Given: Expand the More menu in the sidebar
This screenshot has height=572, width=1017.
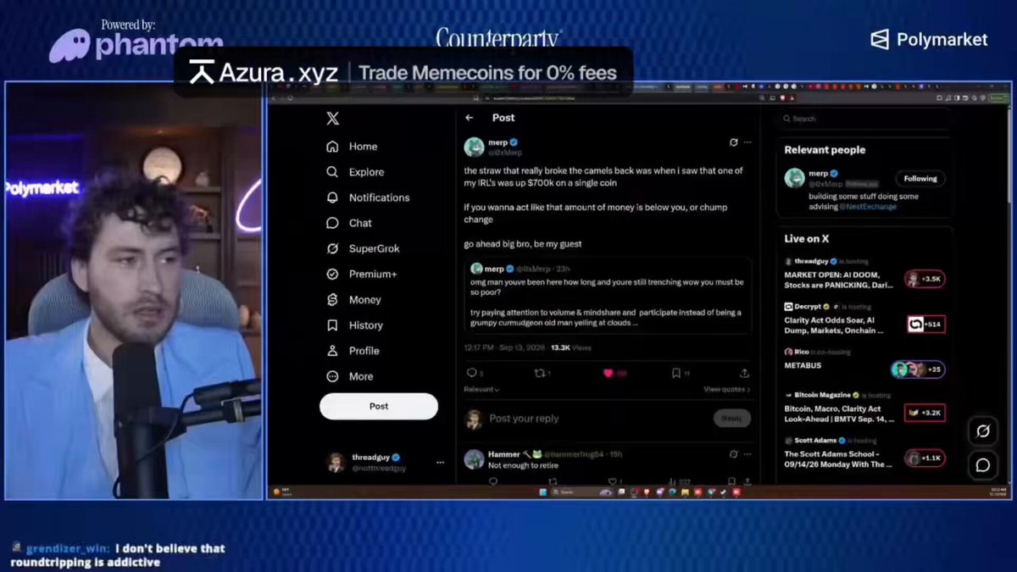Looking at the screenshot, I should (350, 376).
